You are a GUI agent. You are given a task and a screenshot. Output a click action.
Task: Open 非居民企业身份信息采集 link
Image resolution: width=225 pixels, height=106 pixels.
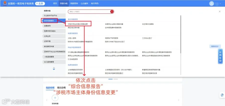click(114, 24)
